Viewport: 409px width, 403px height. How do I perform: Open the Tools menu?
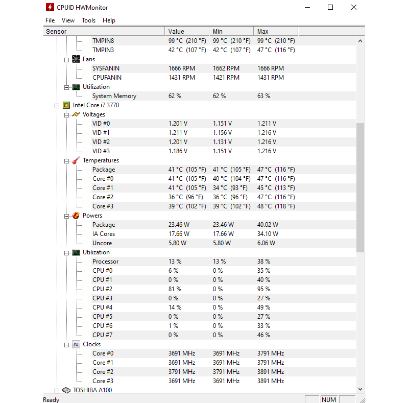click(x=89, y=20)
